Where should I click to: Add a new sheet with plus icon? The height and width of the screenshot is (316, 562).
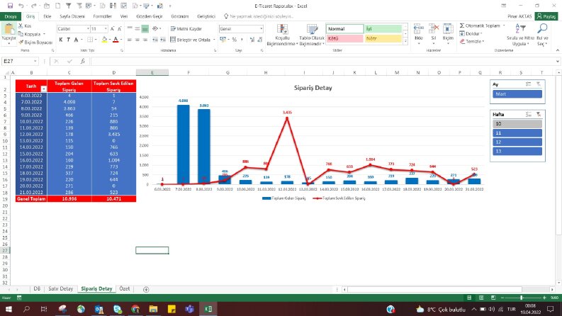146,290
